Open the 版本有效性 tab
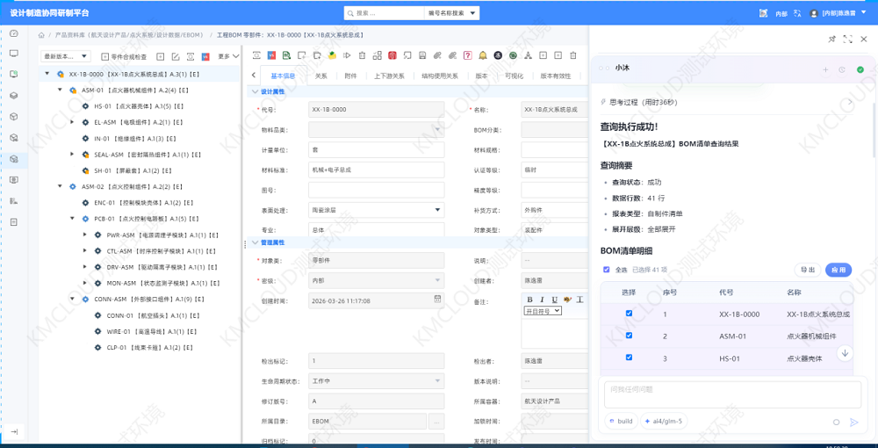Image resolution: width=878 pixels, height=448 pixels. pos(556,76)
